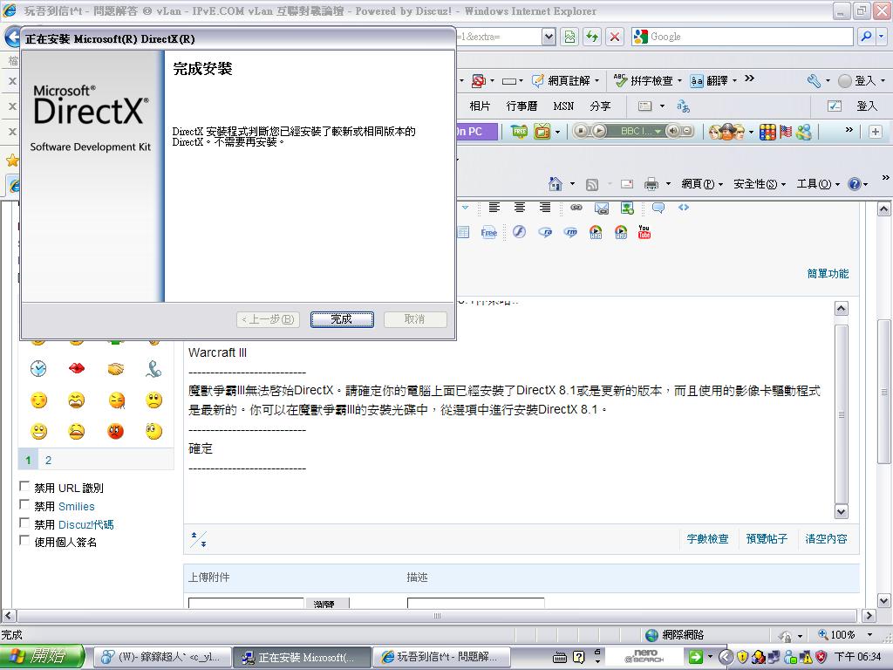Image resolution: width=893 pixels, height=670 pixels.
Task: Play the BBC radio stream
Action: coord(598,131)
